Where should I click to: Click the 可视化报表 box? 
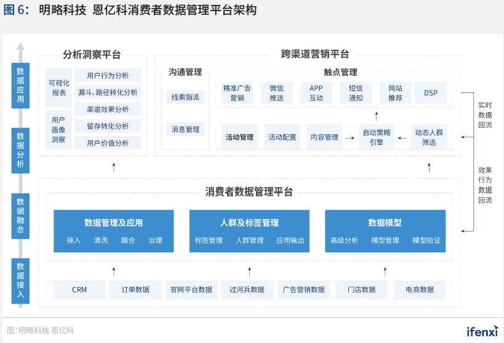(59, 87)
